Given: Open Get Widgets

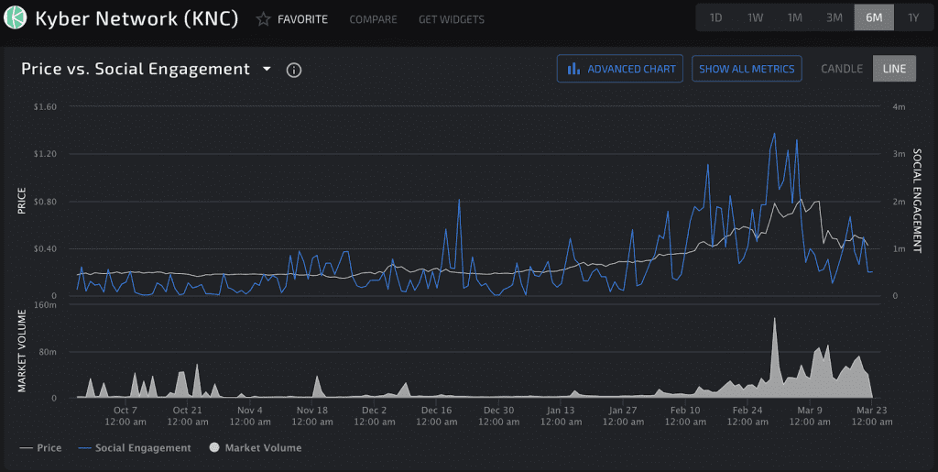Looking at the screenshot, I should point(451,19).
